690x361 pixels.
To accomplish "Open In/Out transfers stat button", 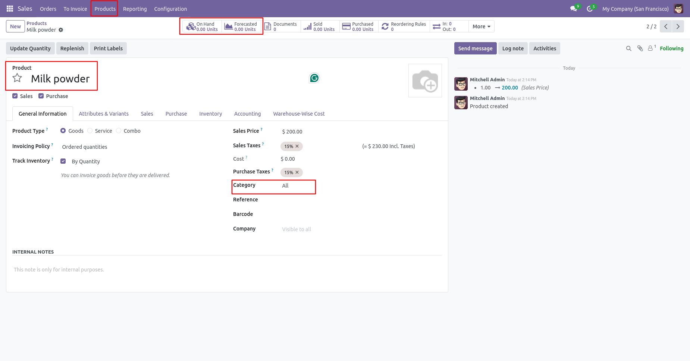I will tap(449, 26).
